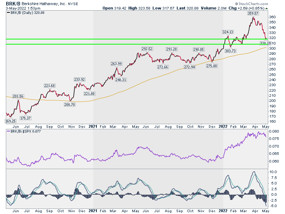Click the 324.13 price label
This screenshot has width=285, height=214.
[x=228, y=32]
